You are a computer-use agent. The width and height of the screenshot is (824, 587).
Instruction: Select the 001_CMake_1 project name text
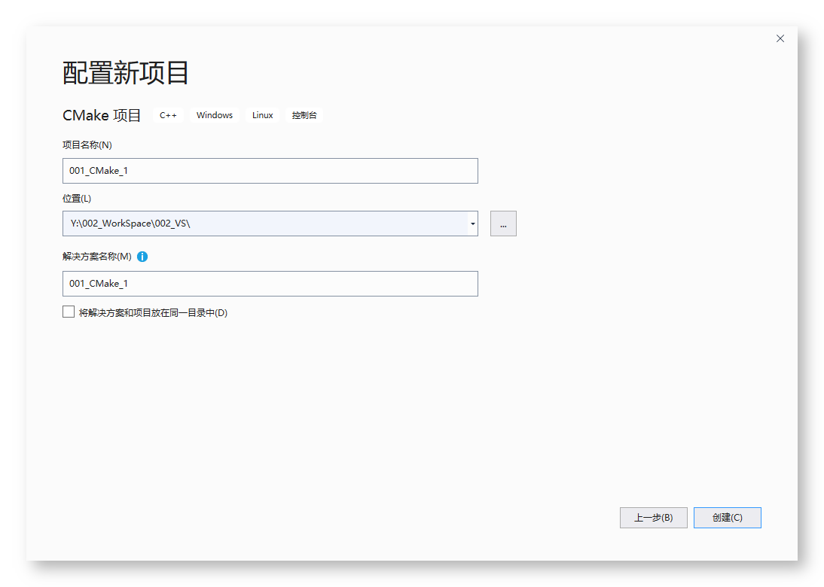98,170
